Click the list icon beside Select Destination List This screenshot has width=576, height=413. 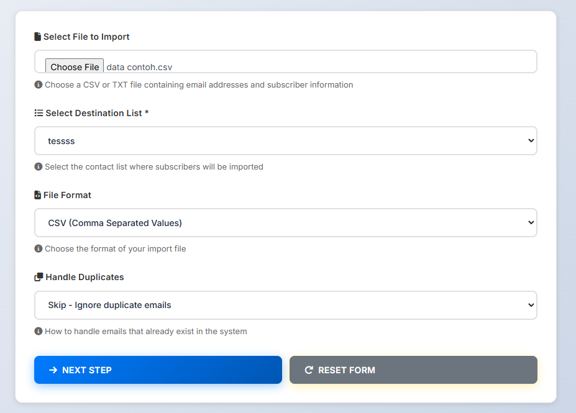click(39, 113)
